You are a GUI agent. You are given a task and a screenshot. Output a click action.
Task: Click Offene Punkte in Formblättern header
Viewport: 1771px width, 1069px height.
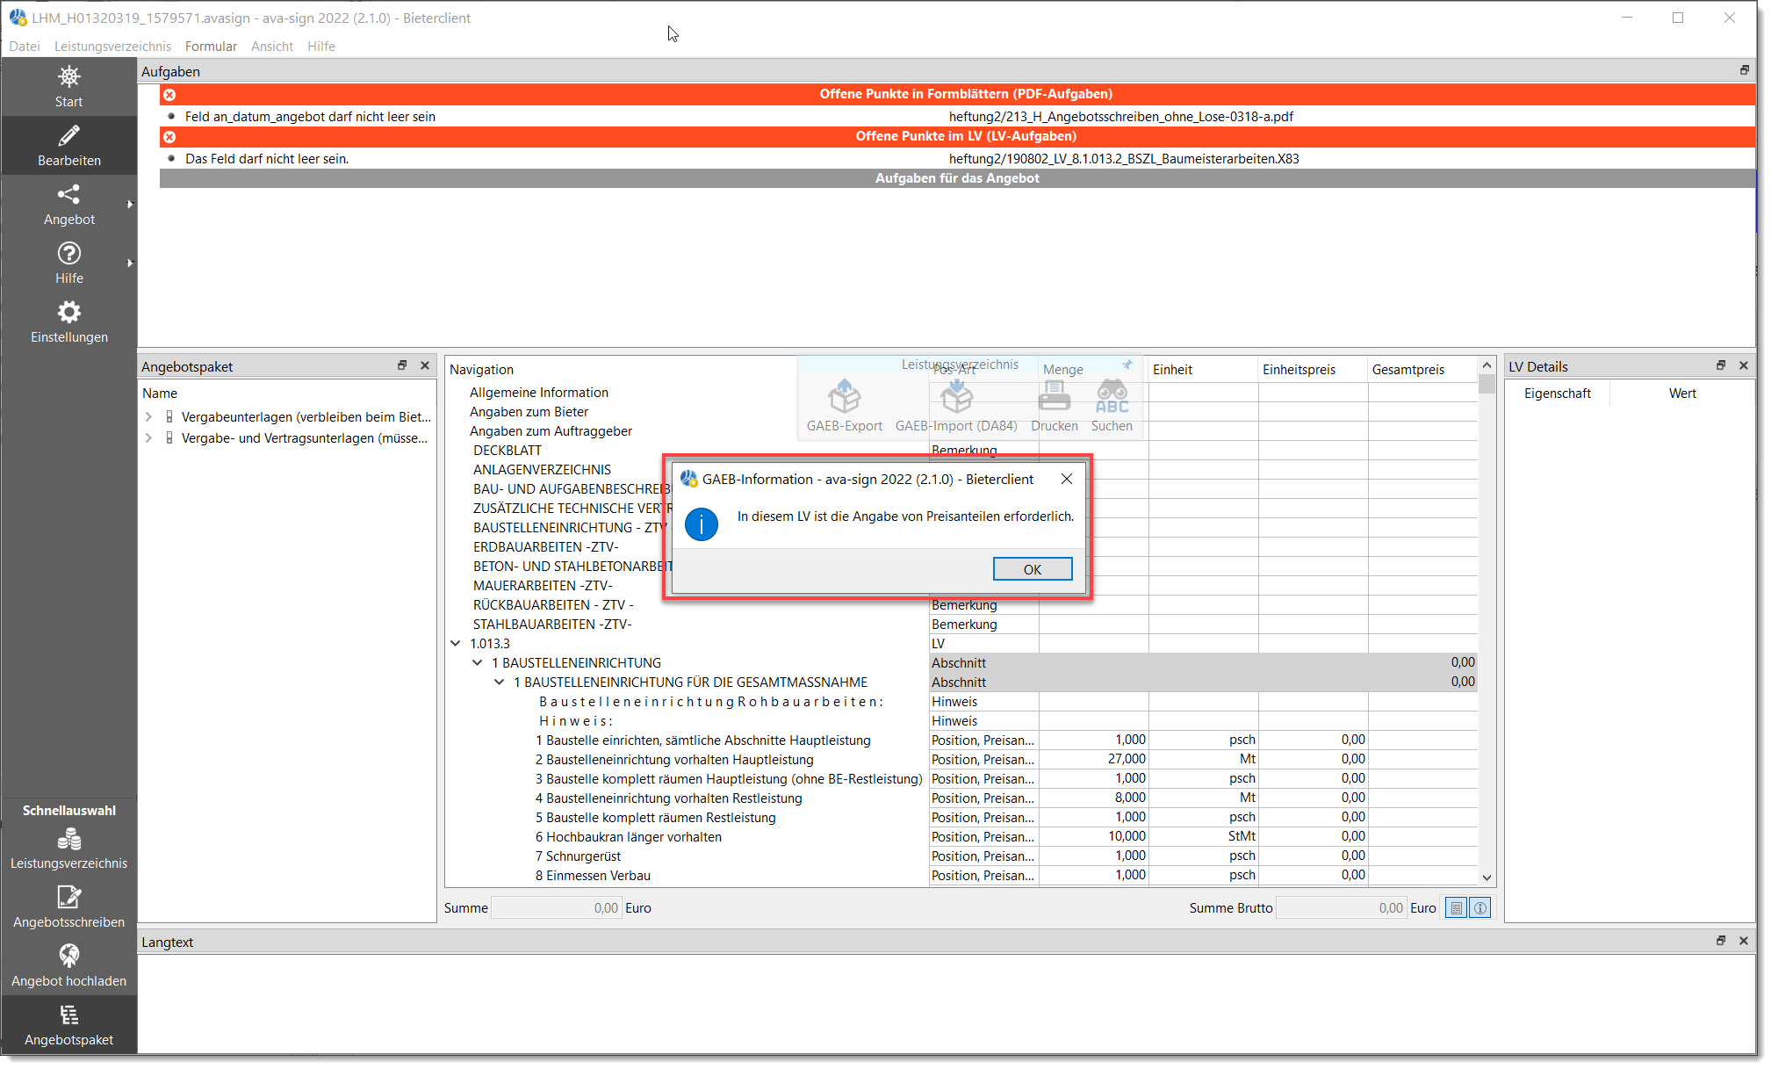[957, 94]
